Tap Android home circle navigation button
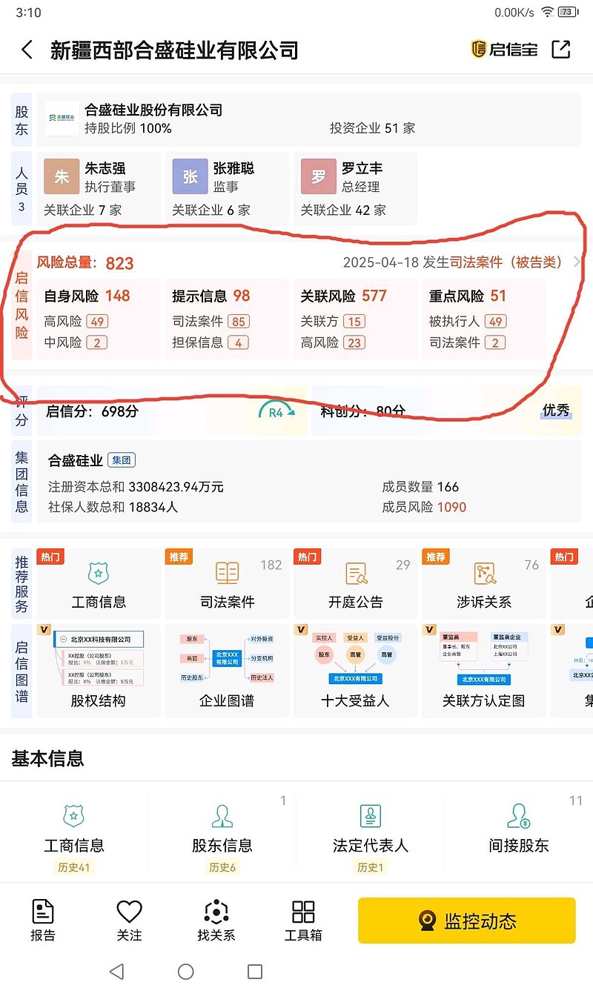Viewport: 593px width, 988px height. (x=186, y=971)
